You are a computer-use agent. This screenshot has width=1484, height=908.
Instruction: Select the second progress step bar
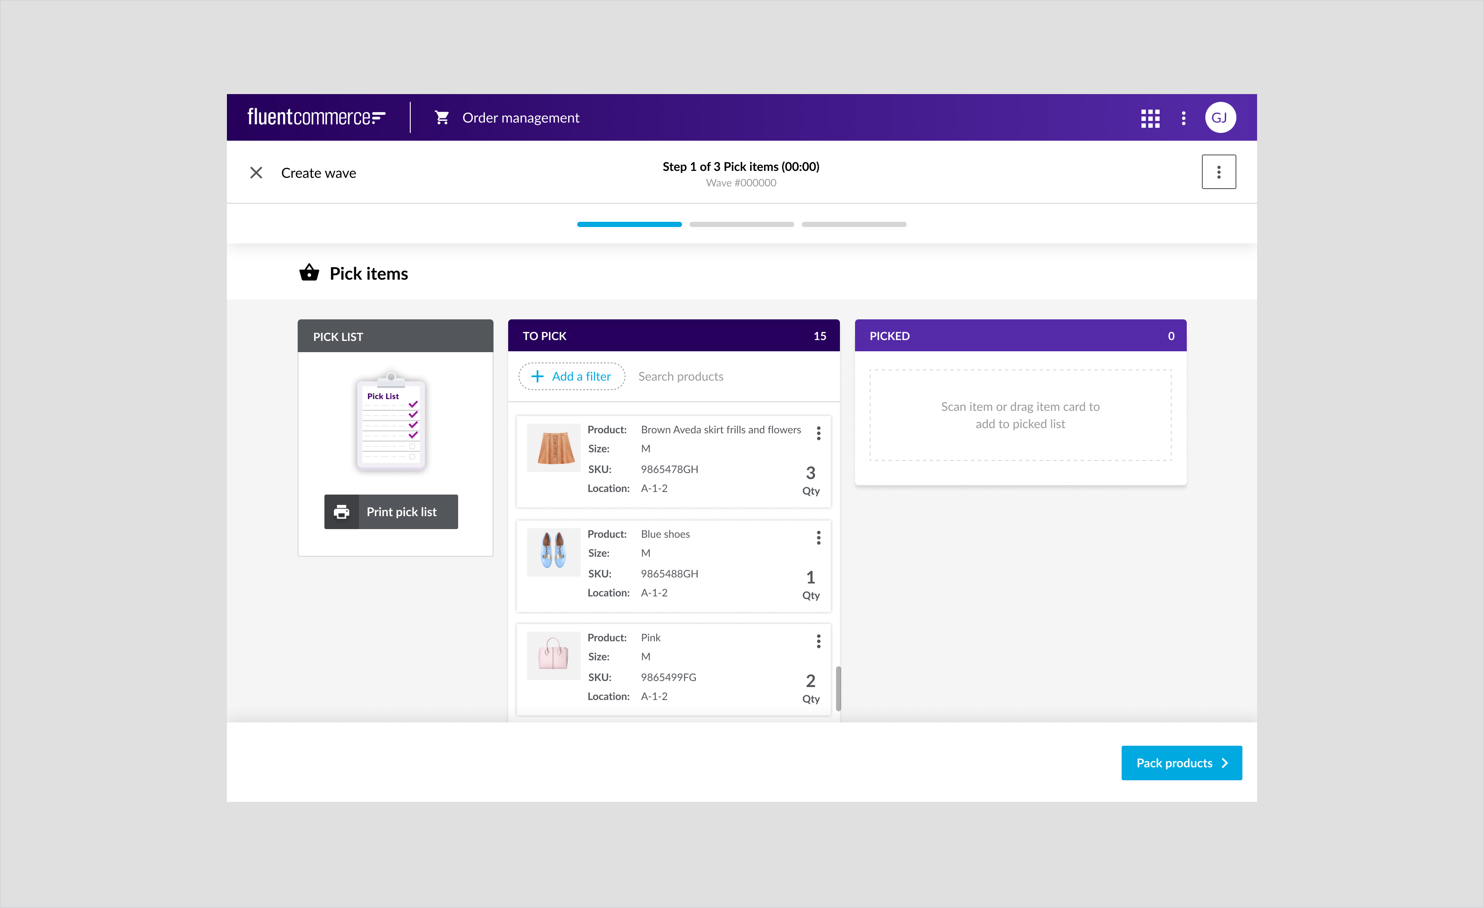[x=742, y=224]
